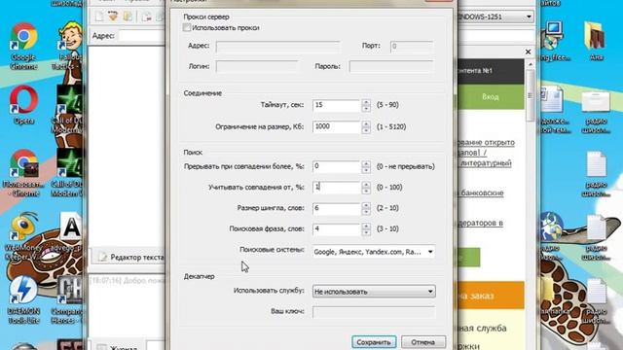Save settings with Сохранить button
The height and width of the screenshot is (350, 623).
[374, 342]
